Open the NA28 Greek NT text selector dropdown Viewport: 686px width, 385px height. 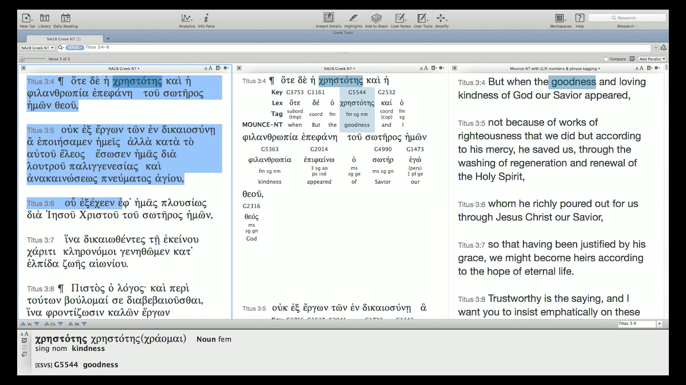(37, 48)
